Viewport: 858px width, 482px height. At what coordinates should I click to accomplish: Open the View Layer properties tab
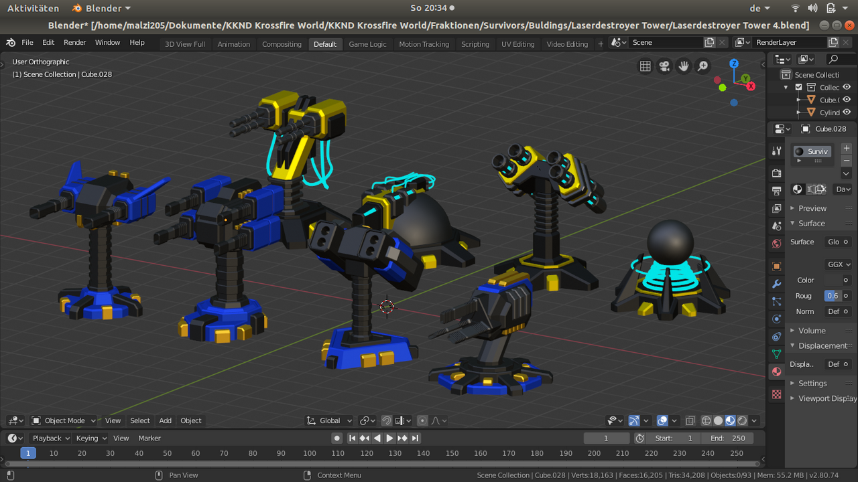pyautogui.click(x=776, y=208)
